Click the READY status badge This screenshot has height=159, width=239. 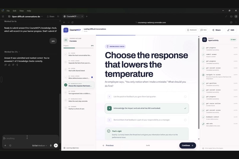pos(233,40)
